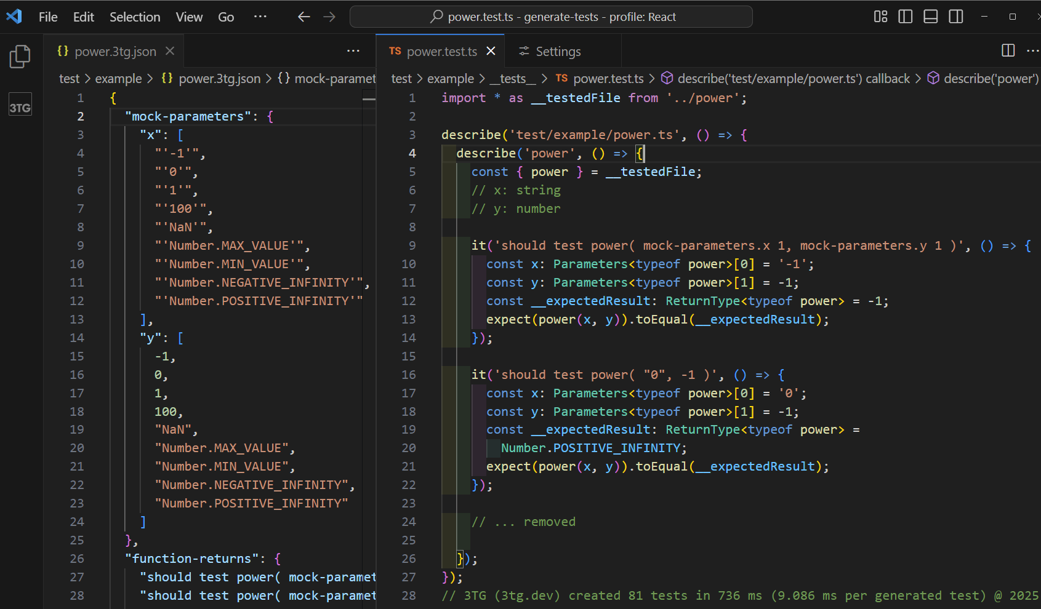The image size is (1041, 609).
Task: Open the Explorer view in the activity bar
Action: [20, 56]
